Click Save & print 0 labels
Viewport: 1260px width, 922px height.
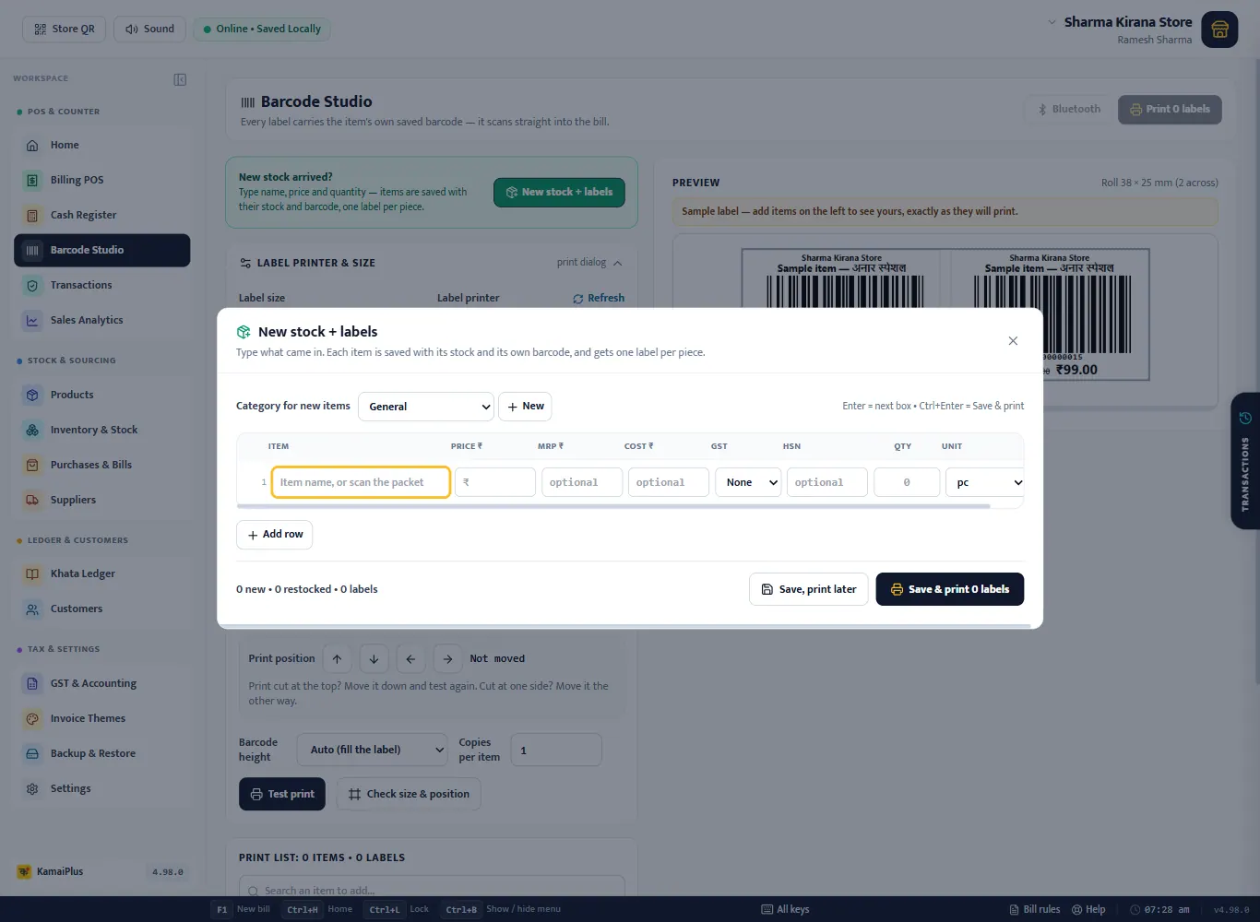tap(949, 589)
